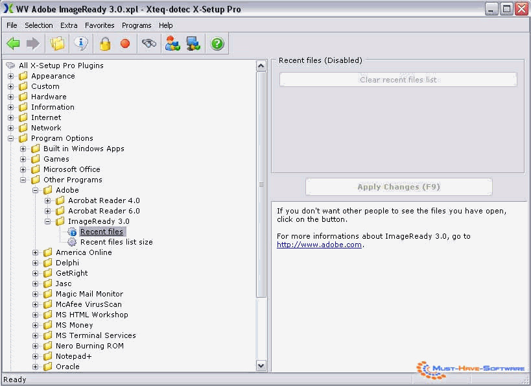This screenshot has height=386, width=531.
Task: Collapse the Program Options tree node
Action: click(11, 138)
